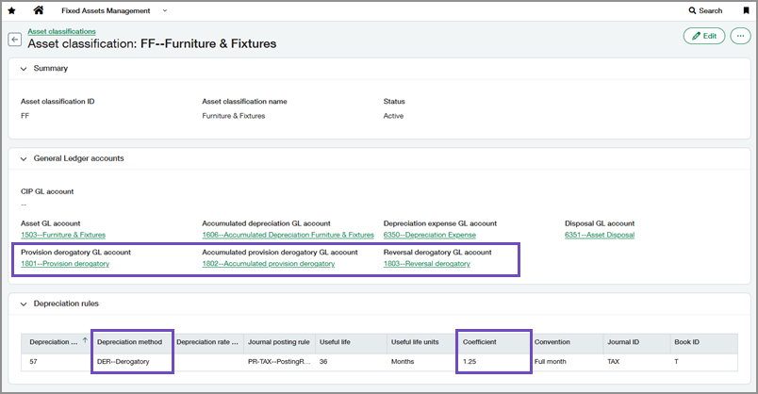This screenshot has width=758, height=394.
Task: Click the Coefficient column header
Action: point(480,341)
